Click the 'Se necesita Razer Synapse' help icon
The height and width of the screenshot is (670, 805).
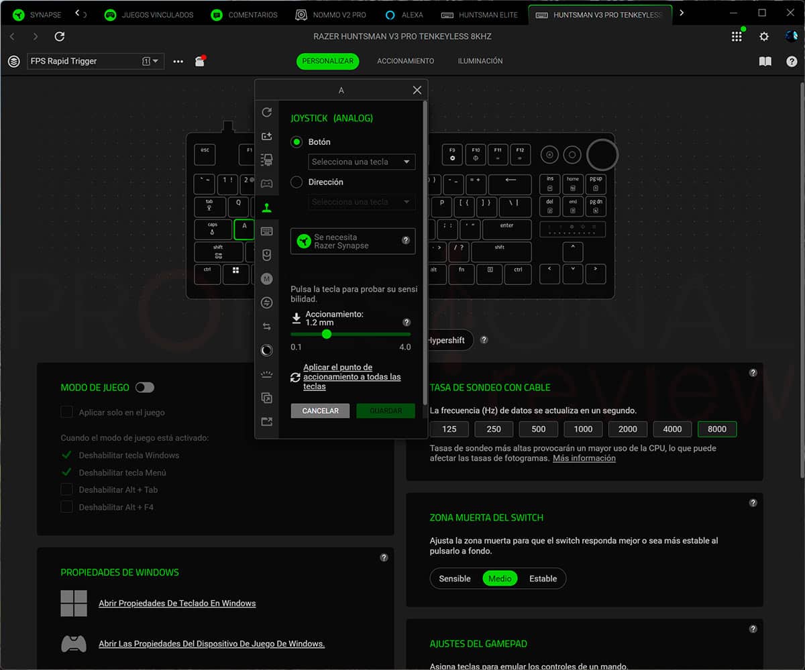coord(406,240)
